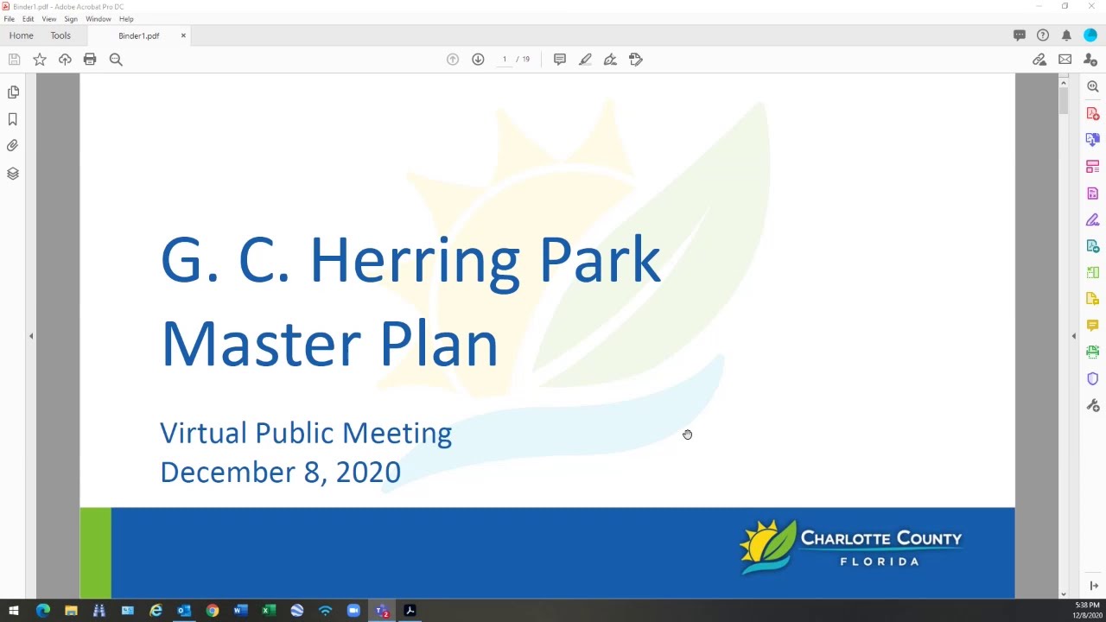Print the file with the printer icon
The height and width of the screenshot is (622, 1106).
point(90,60)
